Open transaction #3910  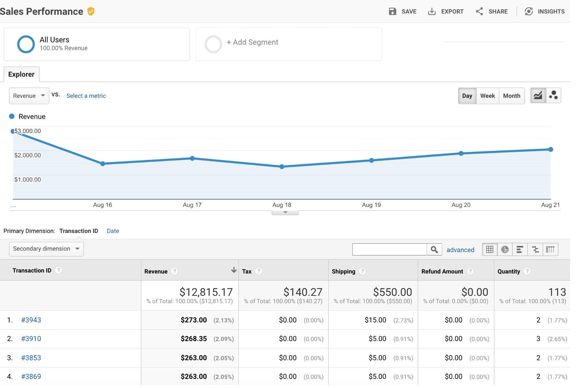31,339
